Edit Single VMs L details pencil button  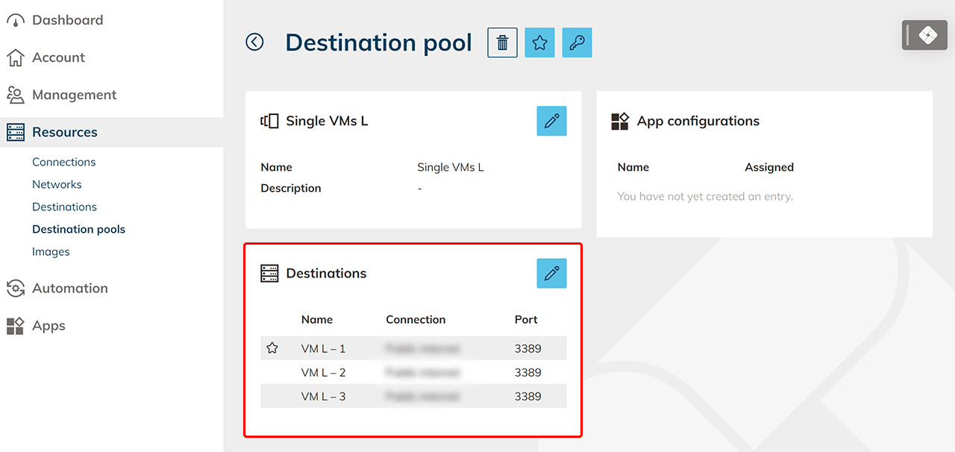tap(551, 121)
